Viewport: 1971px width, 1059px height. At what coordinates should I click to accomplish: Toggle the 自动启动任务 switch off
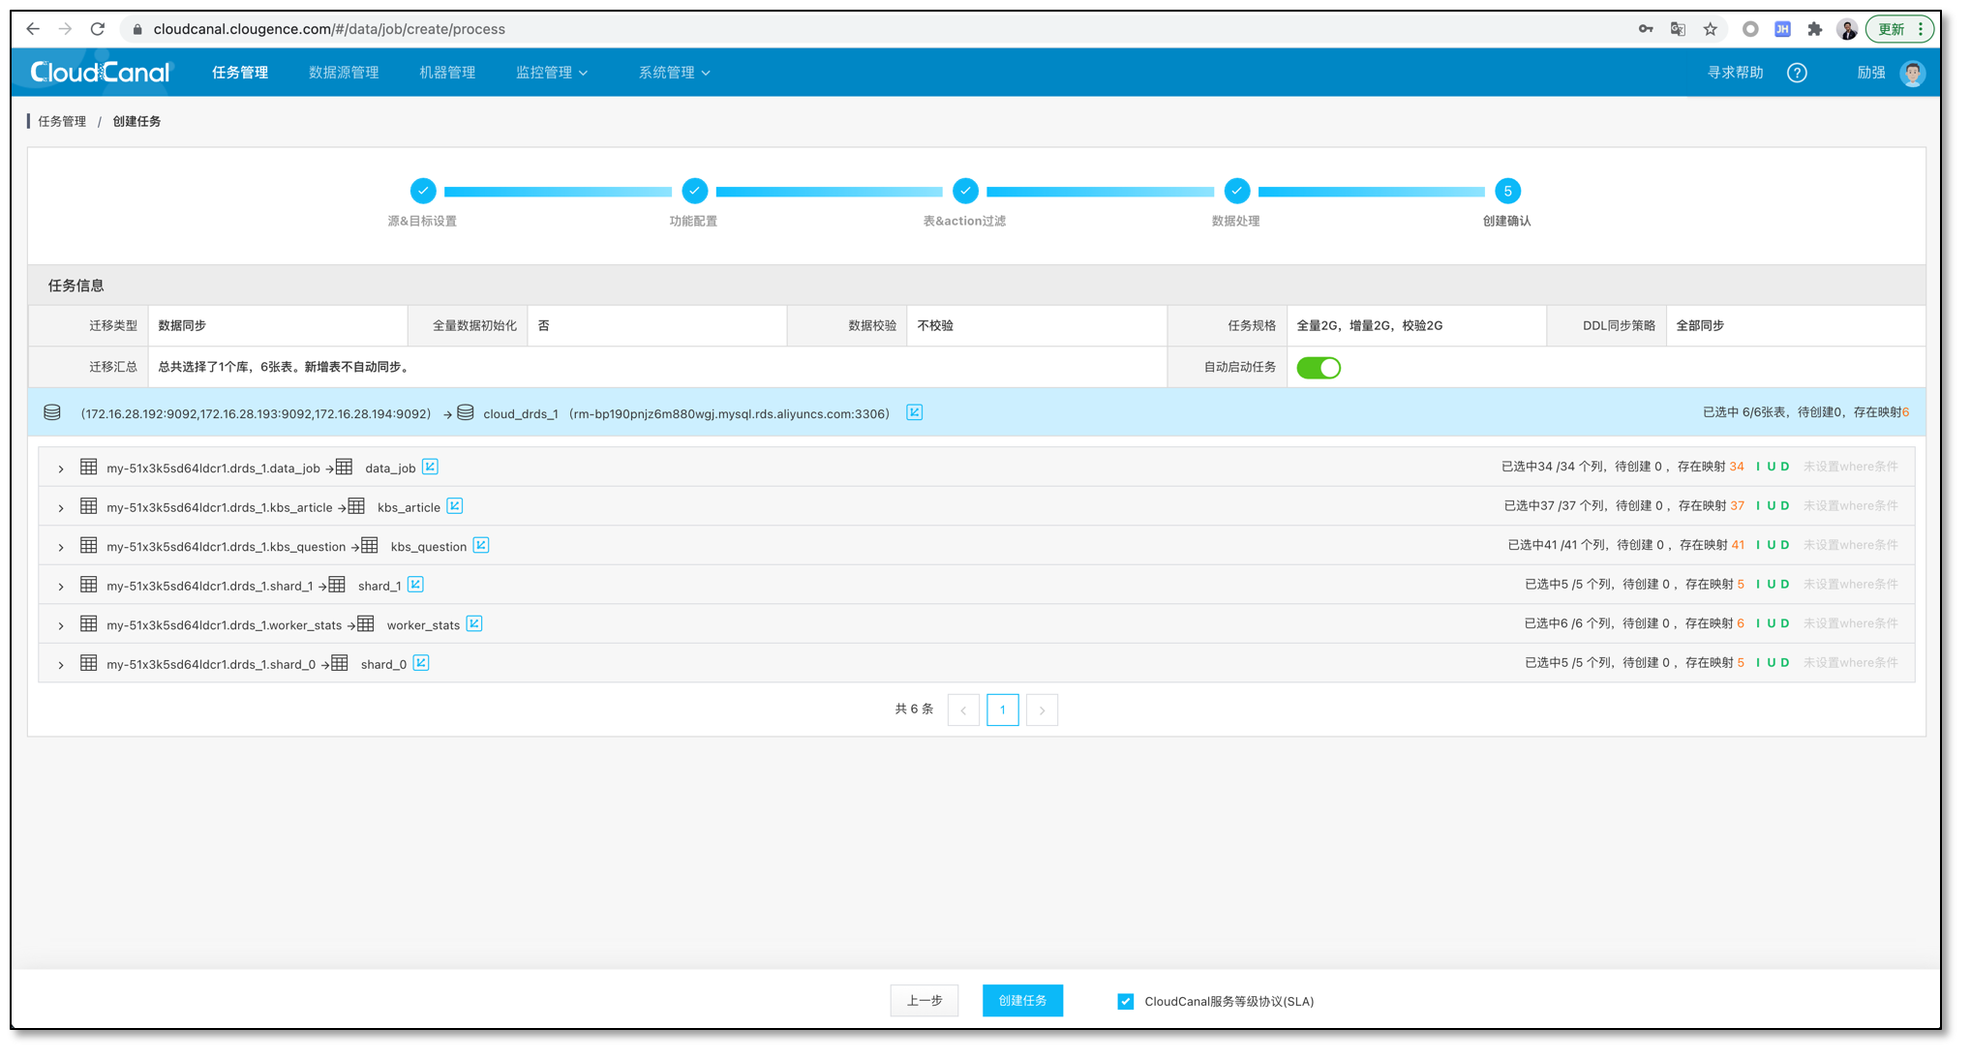1319,368
